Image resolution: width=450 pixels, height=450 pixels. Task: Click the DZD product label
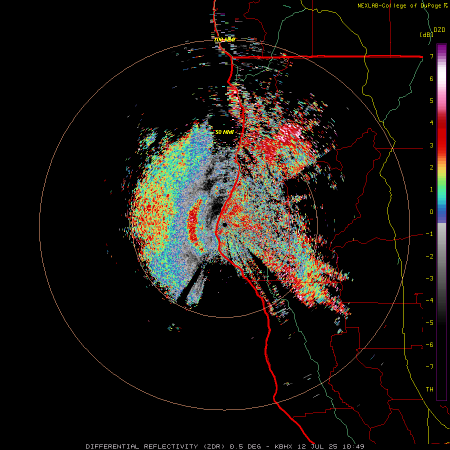point(439,30)
